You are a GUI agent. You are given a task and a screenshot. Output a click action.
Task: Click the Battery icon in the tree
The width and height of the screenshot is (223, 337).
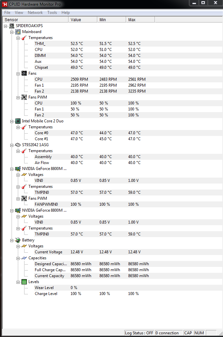pyautogui.click(x=18, y=240)
